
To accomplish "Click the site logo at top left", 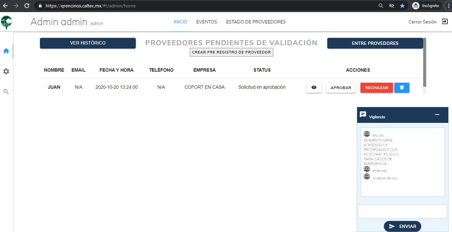I will (x=7, y=22).
